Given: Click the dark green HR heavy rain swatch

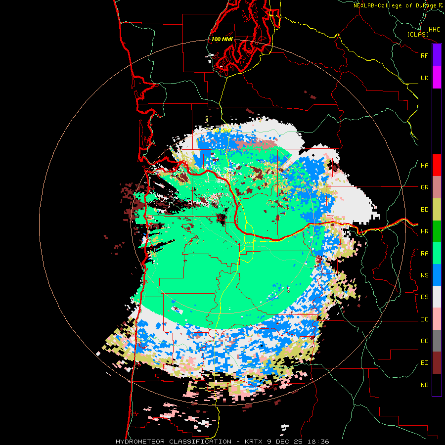Looking at the screenshot, I should pyautogui.click(x=437, y=231).
